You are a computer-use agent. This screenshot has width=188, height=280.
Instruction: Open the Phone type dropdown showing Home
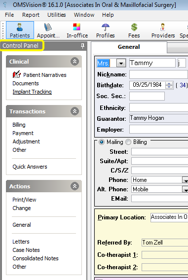click(x=186, y=180)
